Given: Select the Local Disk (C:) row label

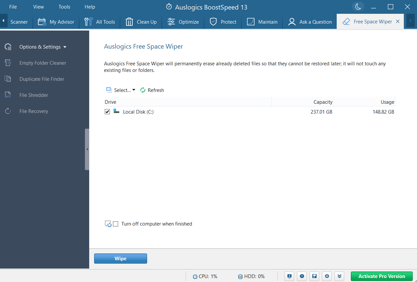Looking at the screenshot, I should [138, 112].
